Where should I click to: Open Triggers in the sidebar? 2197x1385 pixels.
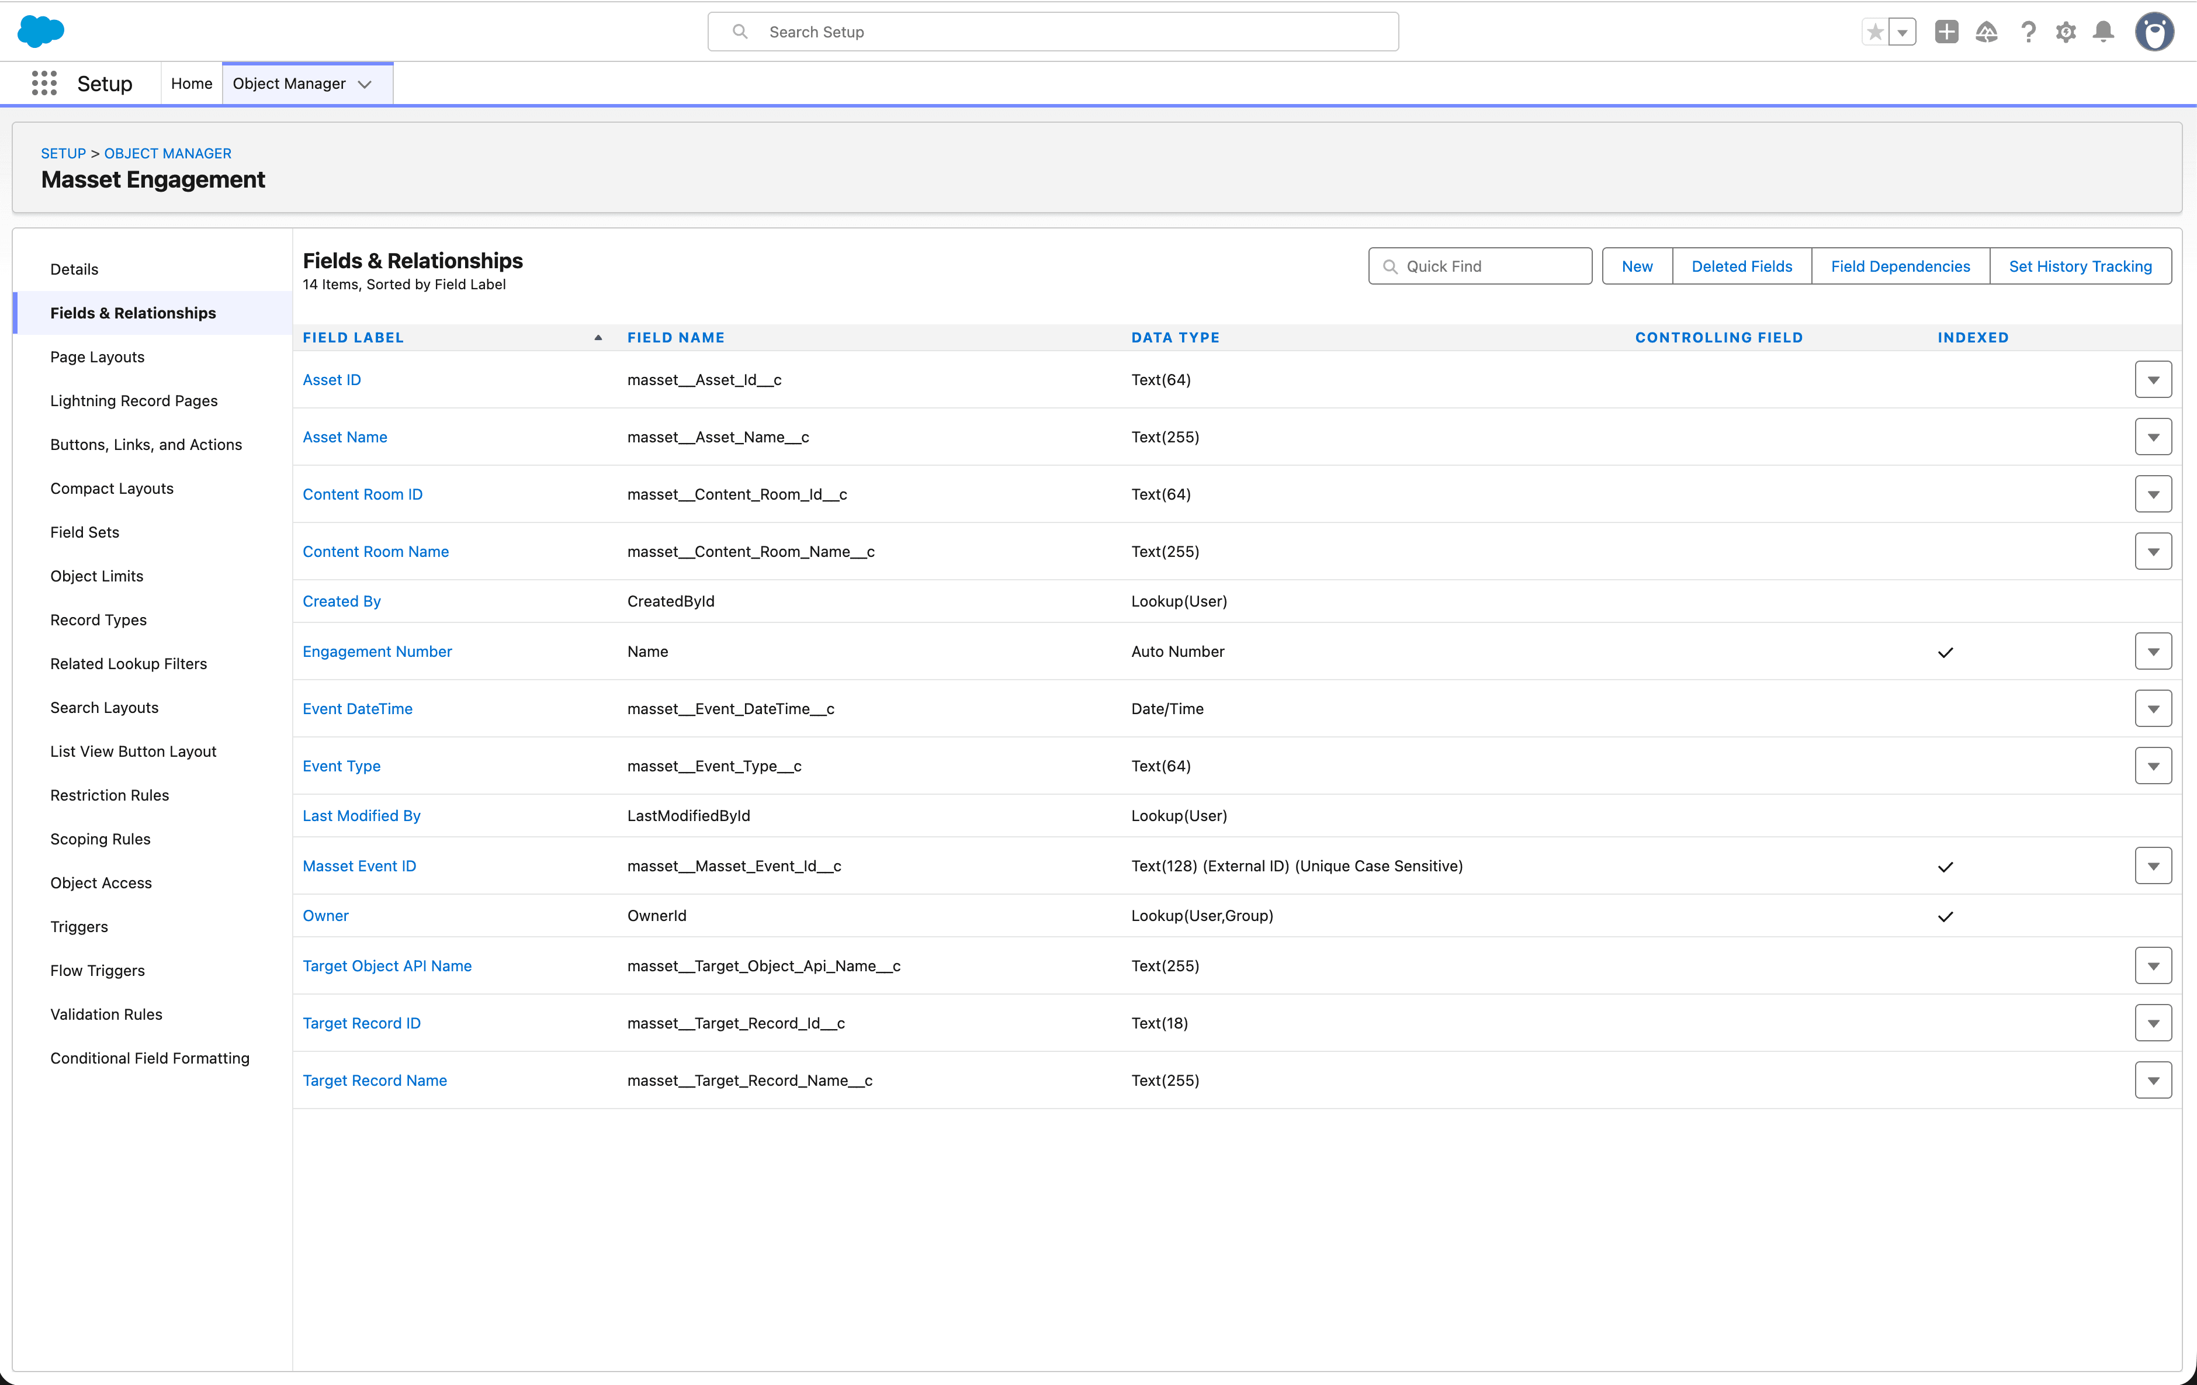click(79, 926)
